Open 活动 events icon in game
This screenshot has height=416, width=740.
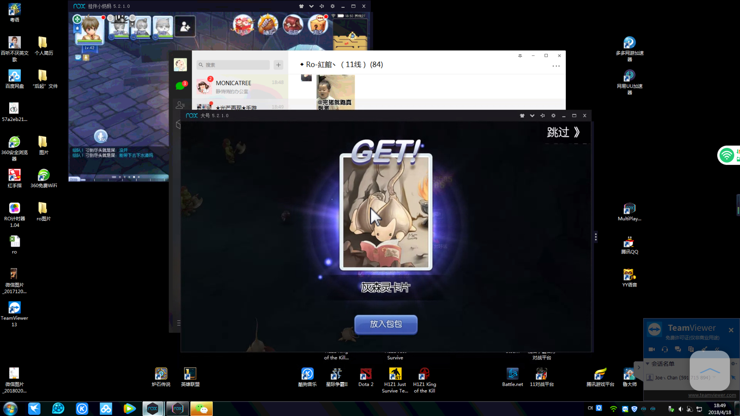tap(243, 24)
